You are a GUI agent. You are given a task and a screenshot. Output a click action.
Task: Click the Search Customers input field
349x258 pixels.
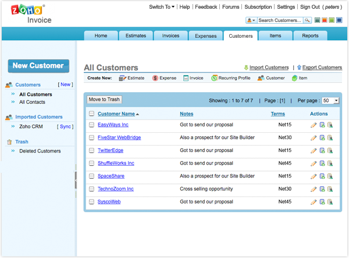[280, 20]
